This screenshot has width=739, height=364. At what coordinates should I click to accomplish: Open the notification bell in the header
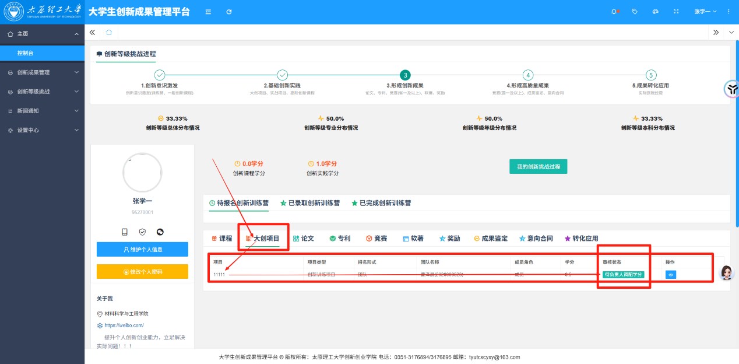(614, 12)
